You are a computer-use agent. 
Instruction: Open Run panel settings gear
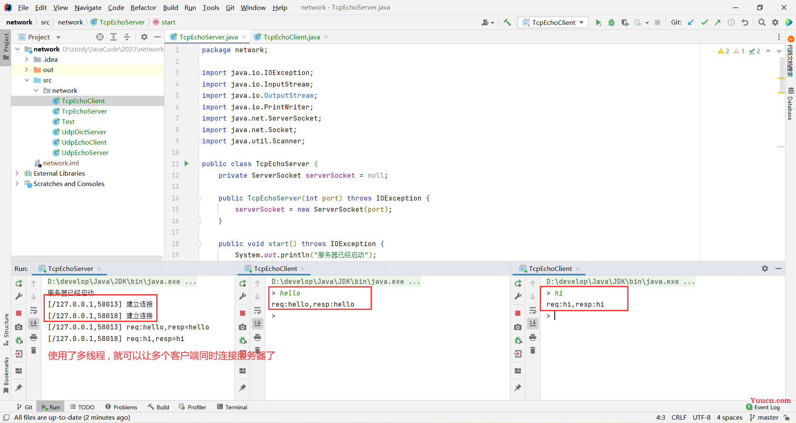(765, 268)
